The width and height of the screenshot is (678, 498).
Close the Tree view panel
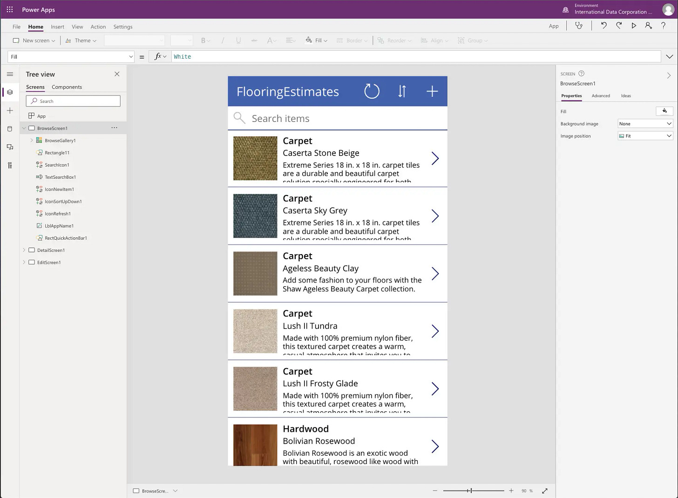click(x=117, y=74)
